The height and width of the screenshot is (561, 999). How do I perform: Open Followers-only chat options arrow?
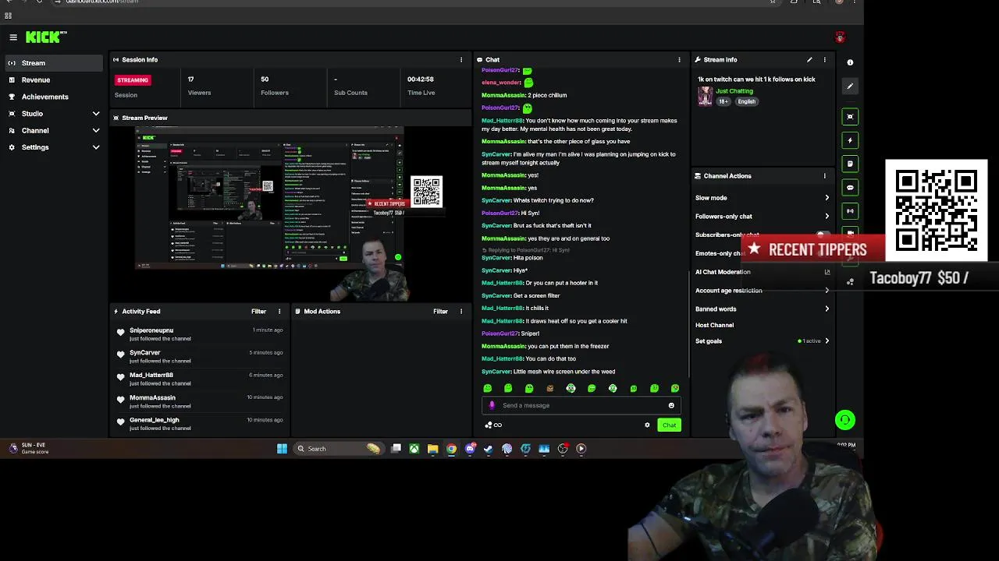pos(827,217)
